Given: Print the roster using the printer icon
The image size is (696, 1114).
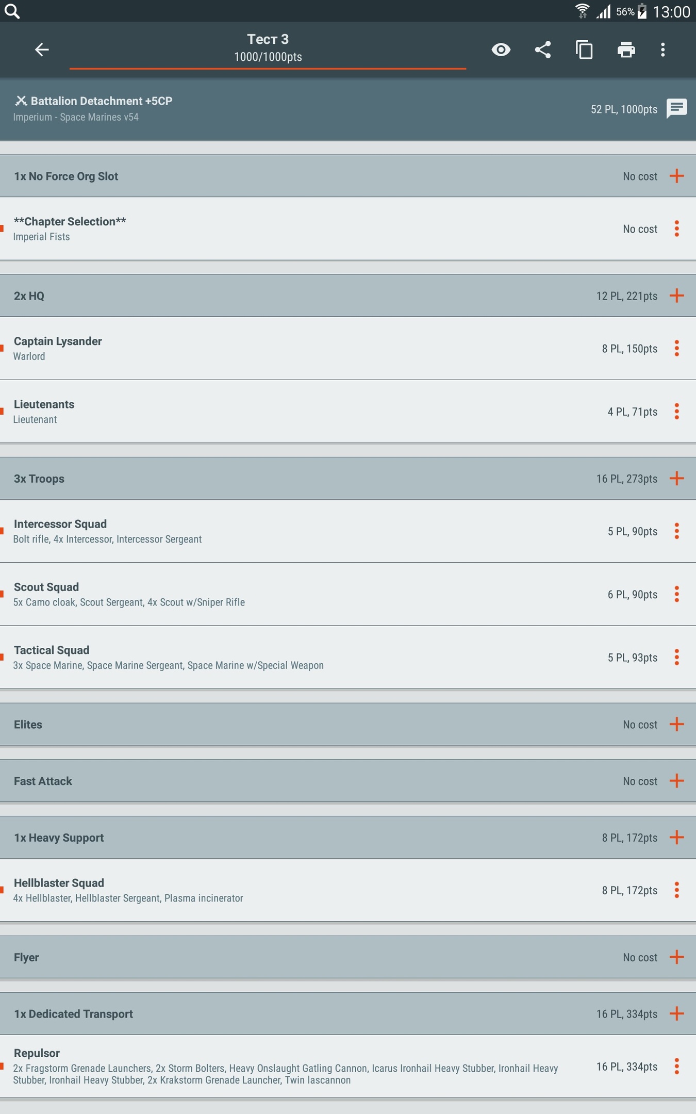Looking at the screenshot, I should (626, 50).
